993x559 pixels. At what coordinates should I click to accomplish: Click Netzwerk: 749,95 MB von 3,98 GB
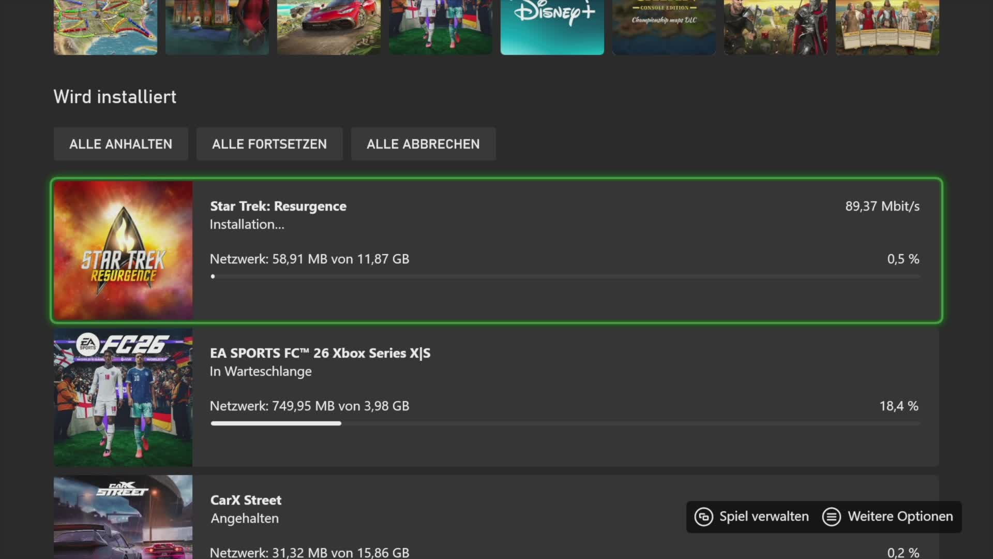(x=309, y=406)
